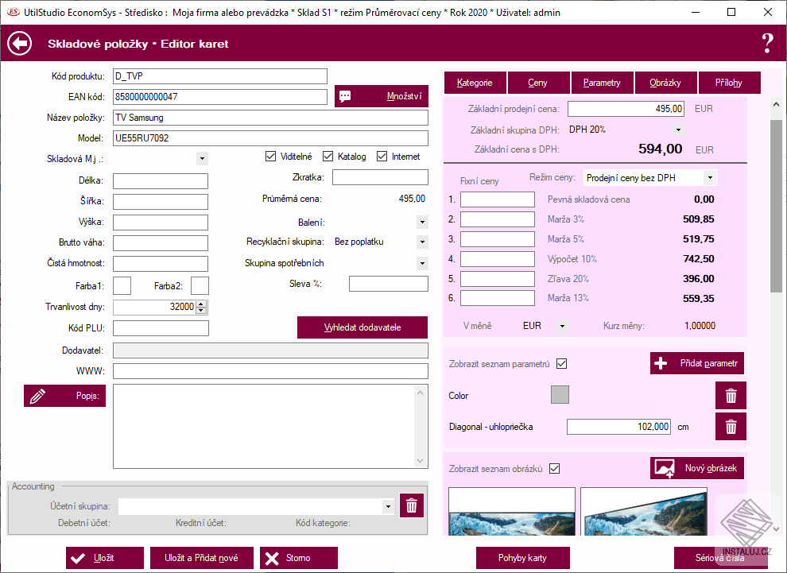
Task: Expand the Režim ceny dropdown
Action: (x=710, y=177)
